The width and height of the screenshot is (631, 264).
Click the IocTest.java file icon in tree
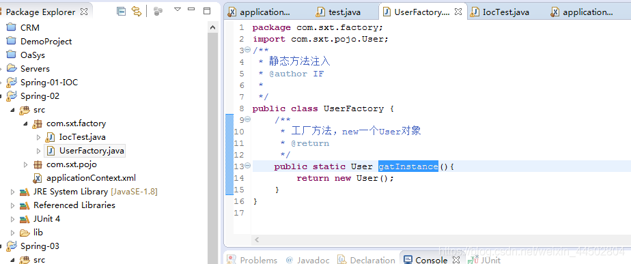pos(51,137)
